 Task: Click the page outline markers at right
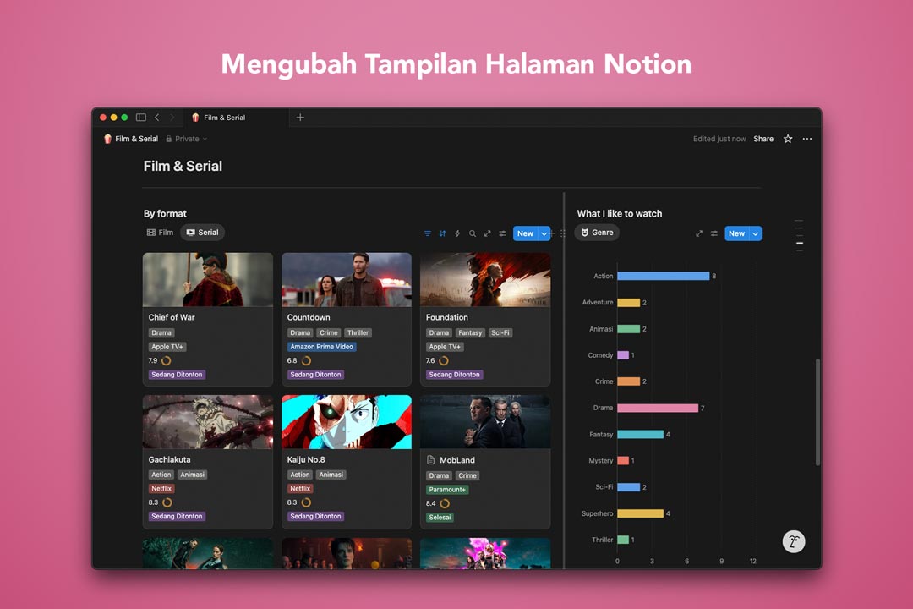pos(800,235)
